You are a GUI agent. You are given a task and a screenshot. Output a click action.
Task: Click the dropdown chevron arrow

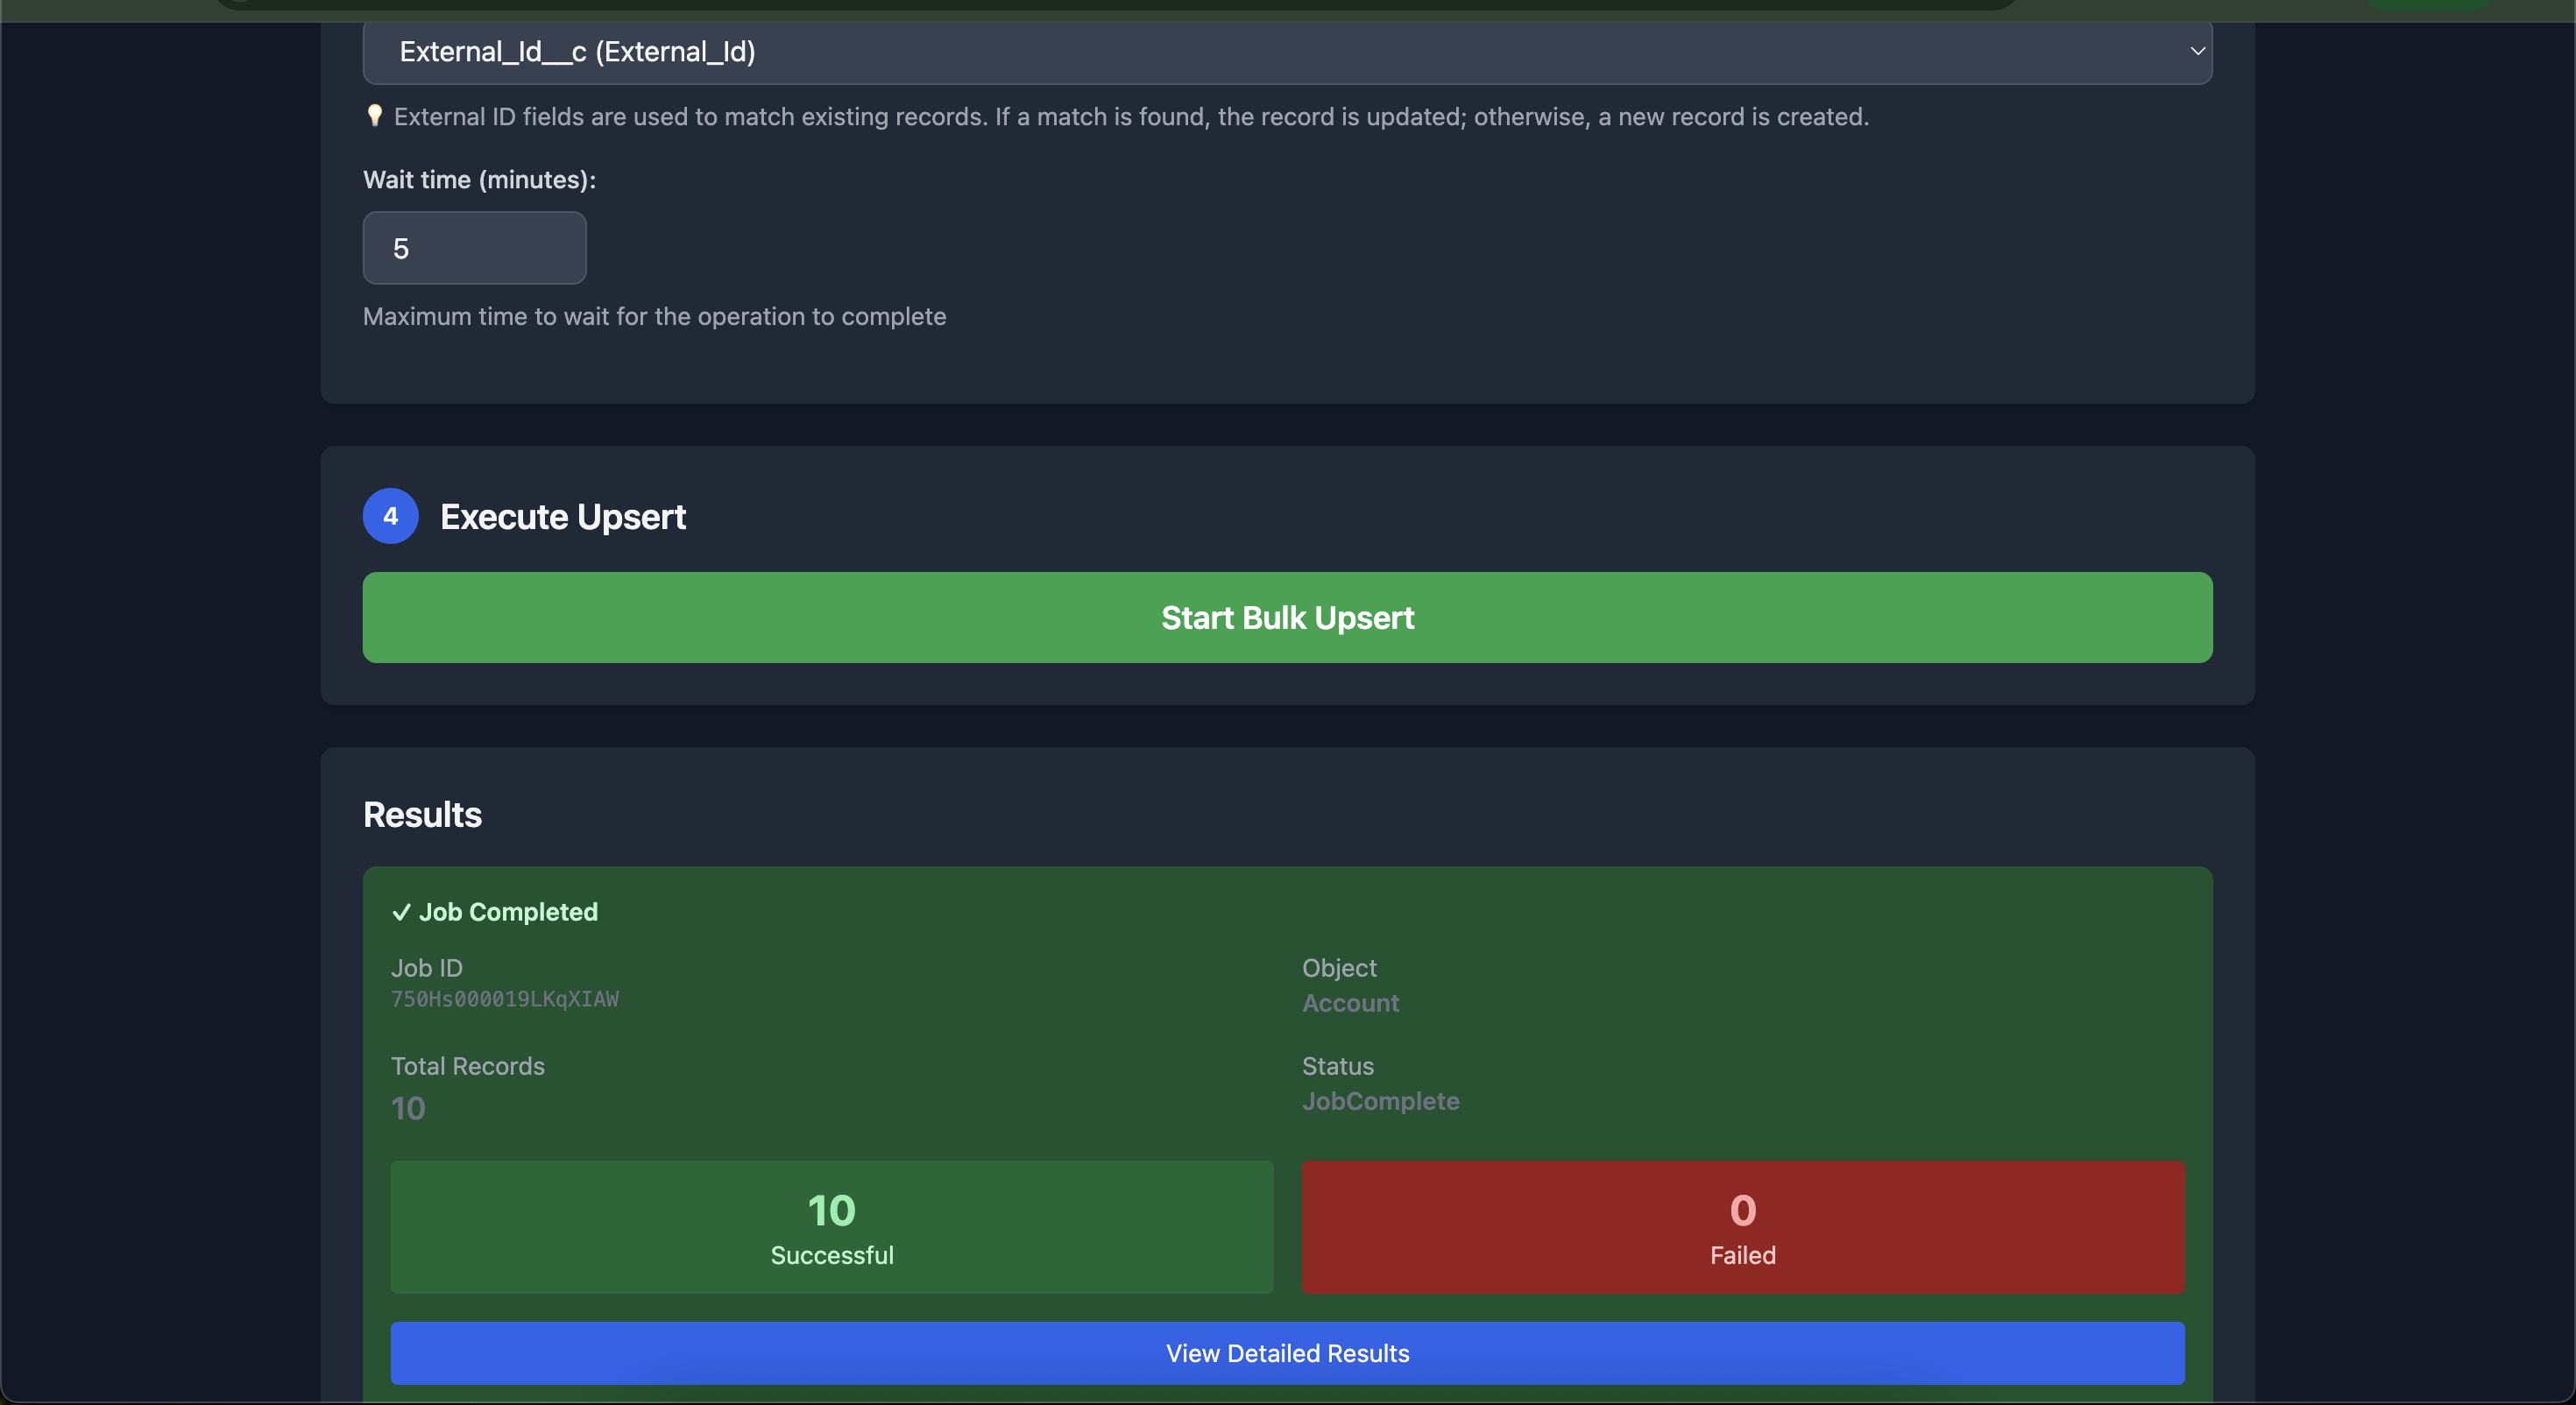2197,51
